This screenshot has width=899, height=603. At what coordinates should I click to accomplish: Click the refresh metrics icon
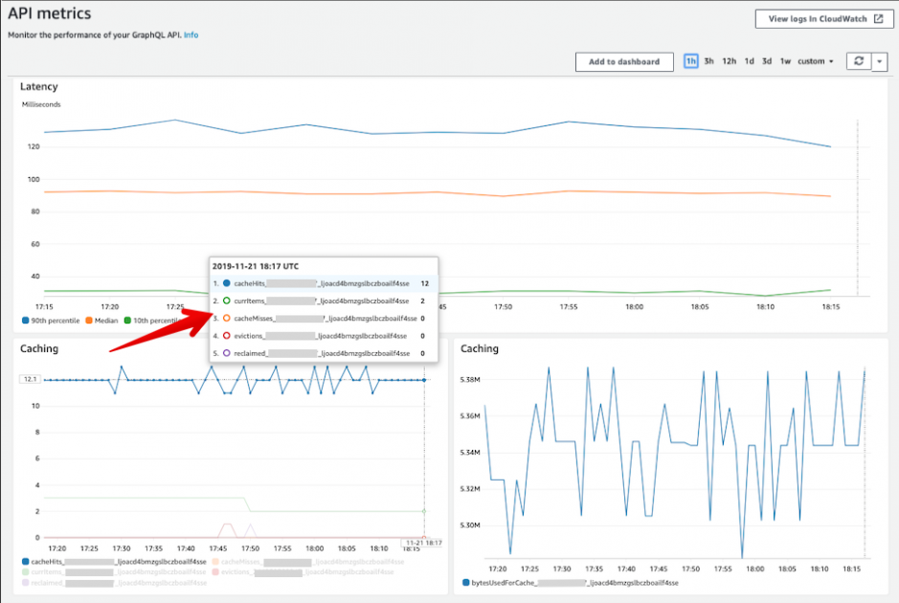pos(861,61)
